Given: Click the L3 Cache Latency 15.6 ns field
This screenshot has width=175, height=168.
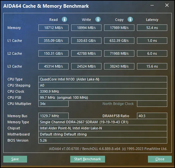Looking at the screenshot, I should 152,66.
